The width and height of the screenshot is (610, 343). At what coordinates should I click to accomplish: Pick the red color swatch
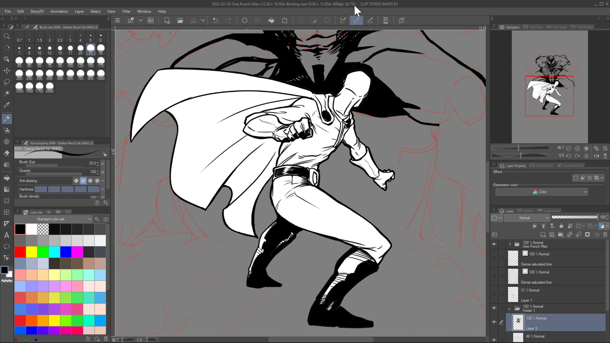click(x=20, y=252)
